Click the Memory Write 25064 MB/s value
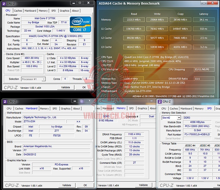This screenshot has width=220, height=190. click(157, 20)
